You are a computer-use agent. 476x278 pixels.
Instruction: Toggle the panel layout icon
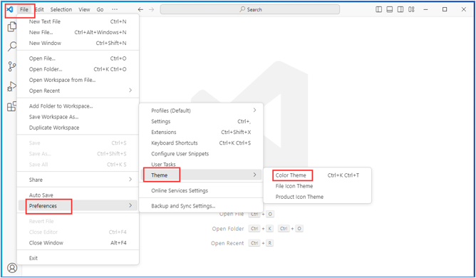[390, 9]
